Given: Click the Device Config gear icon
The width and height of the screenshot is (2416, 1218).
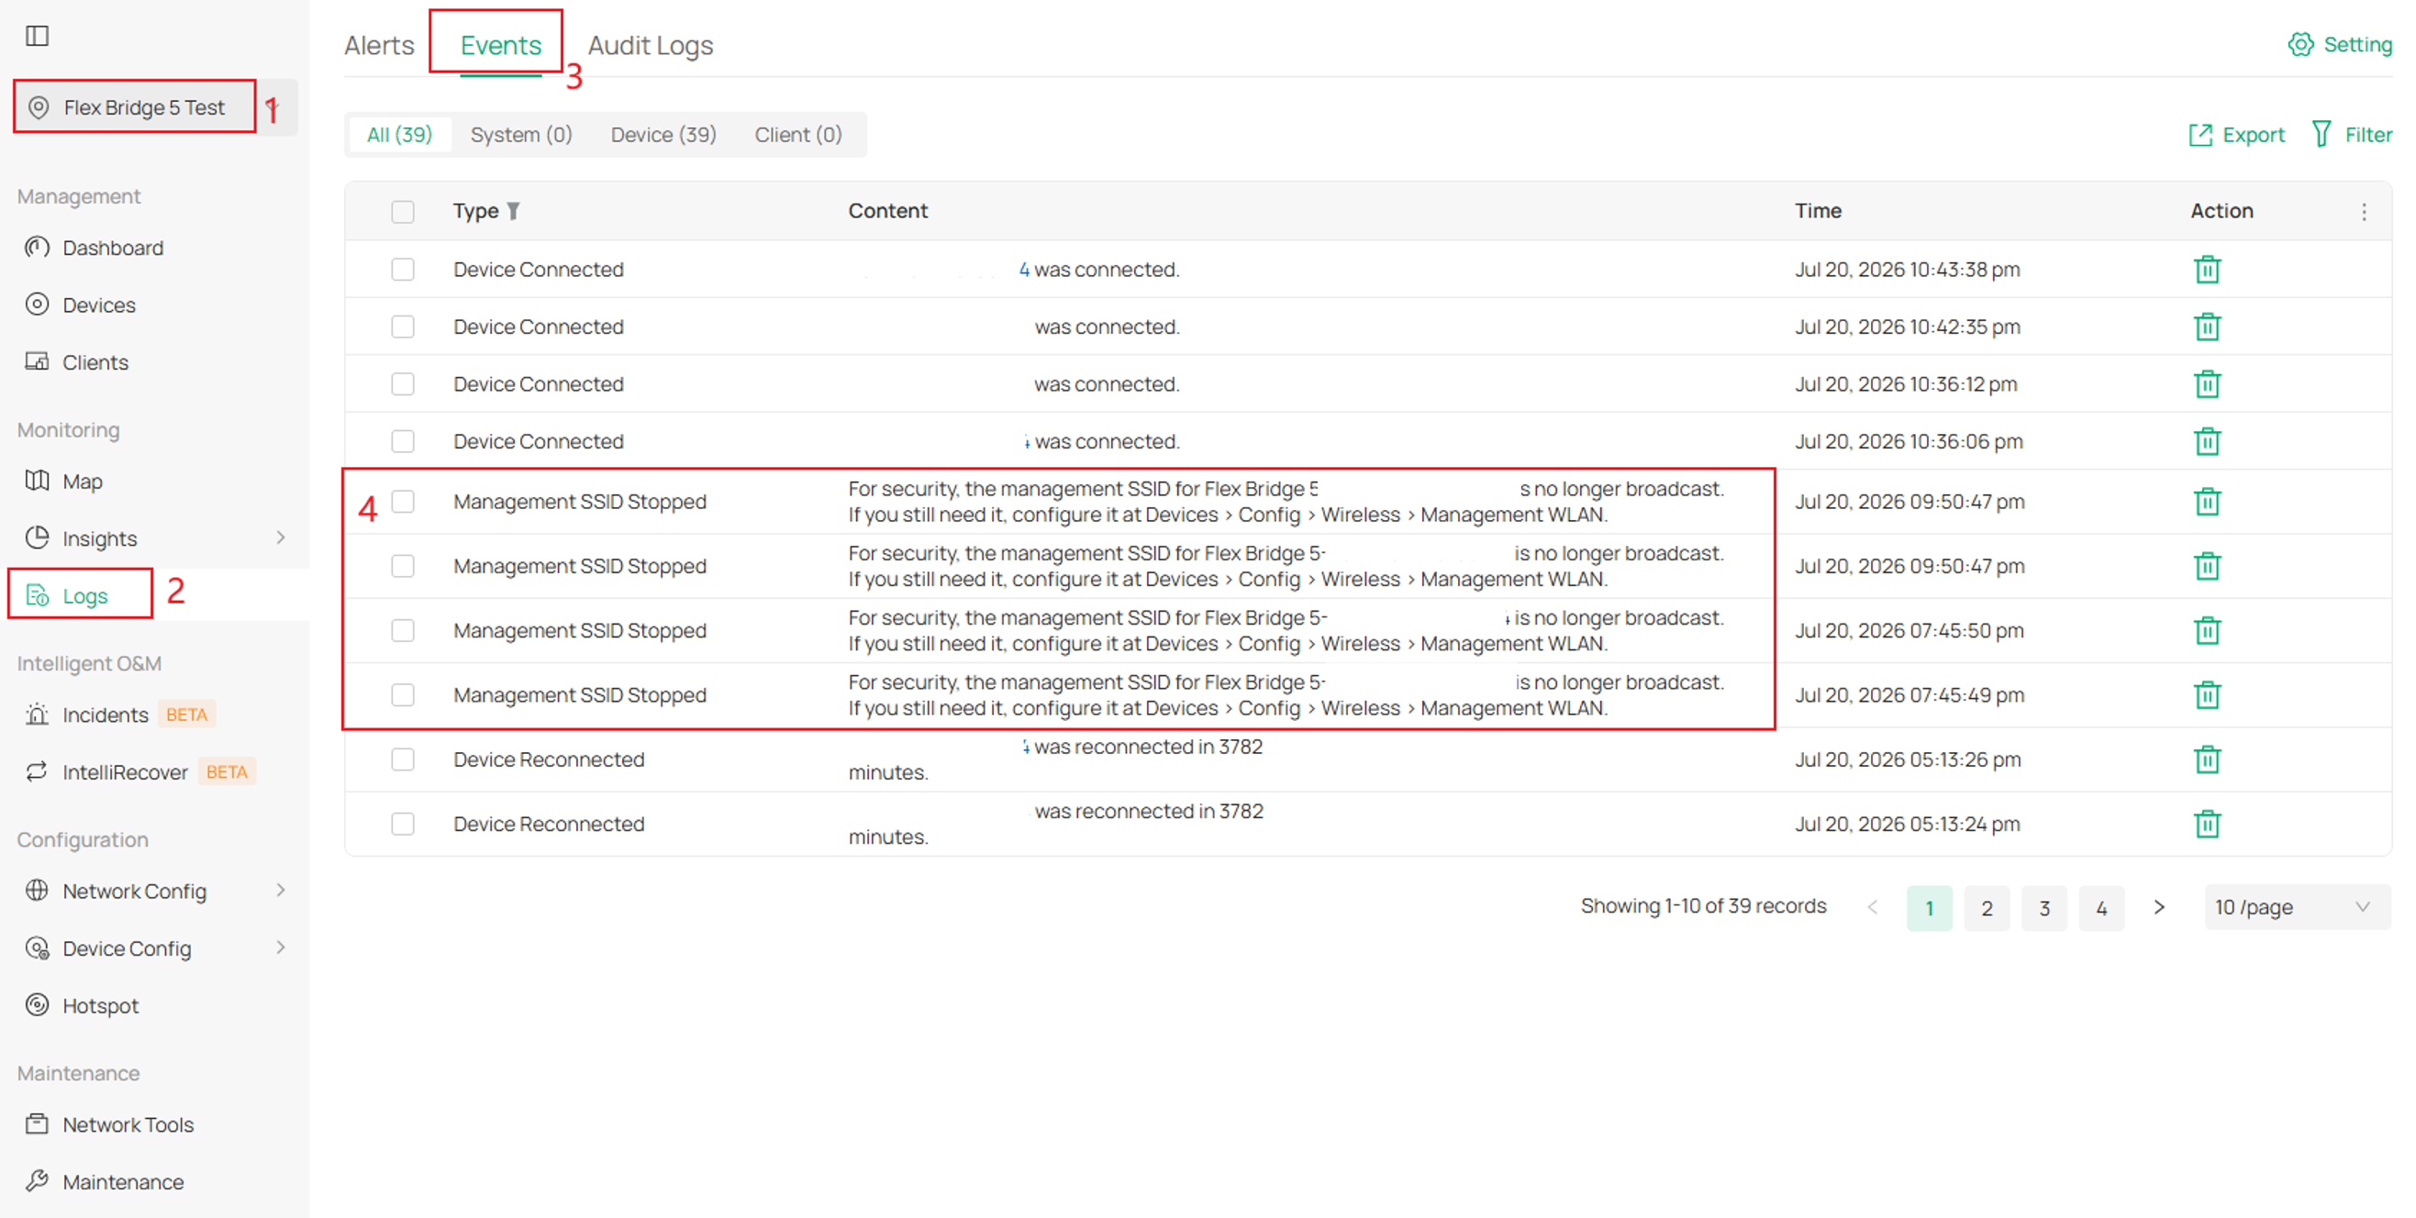Looking at the screenshot, I should pos(38,948).
